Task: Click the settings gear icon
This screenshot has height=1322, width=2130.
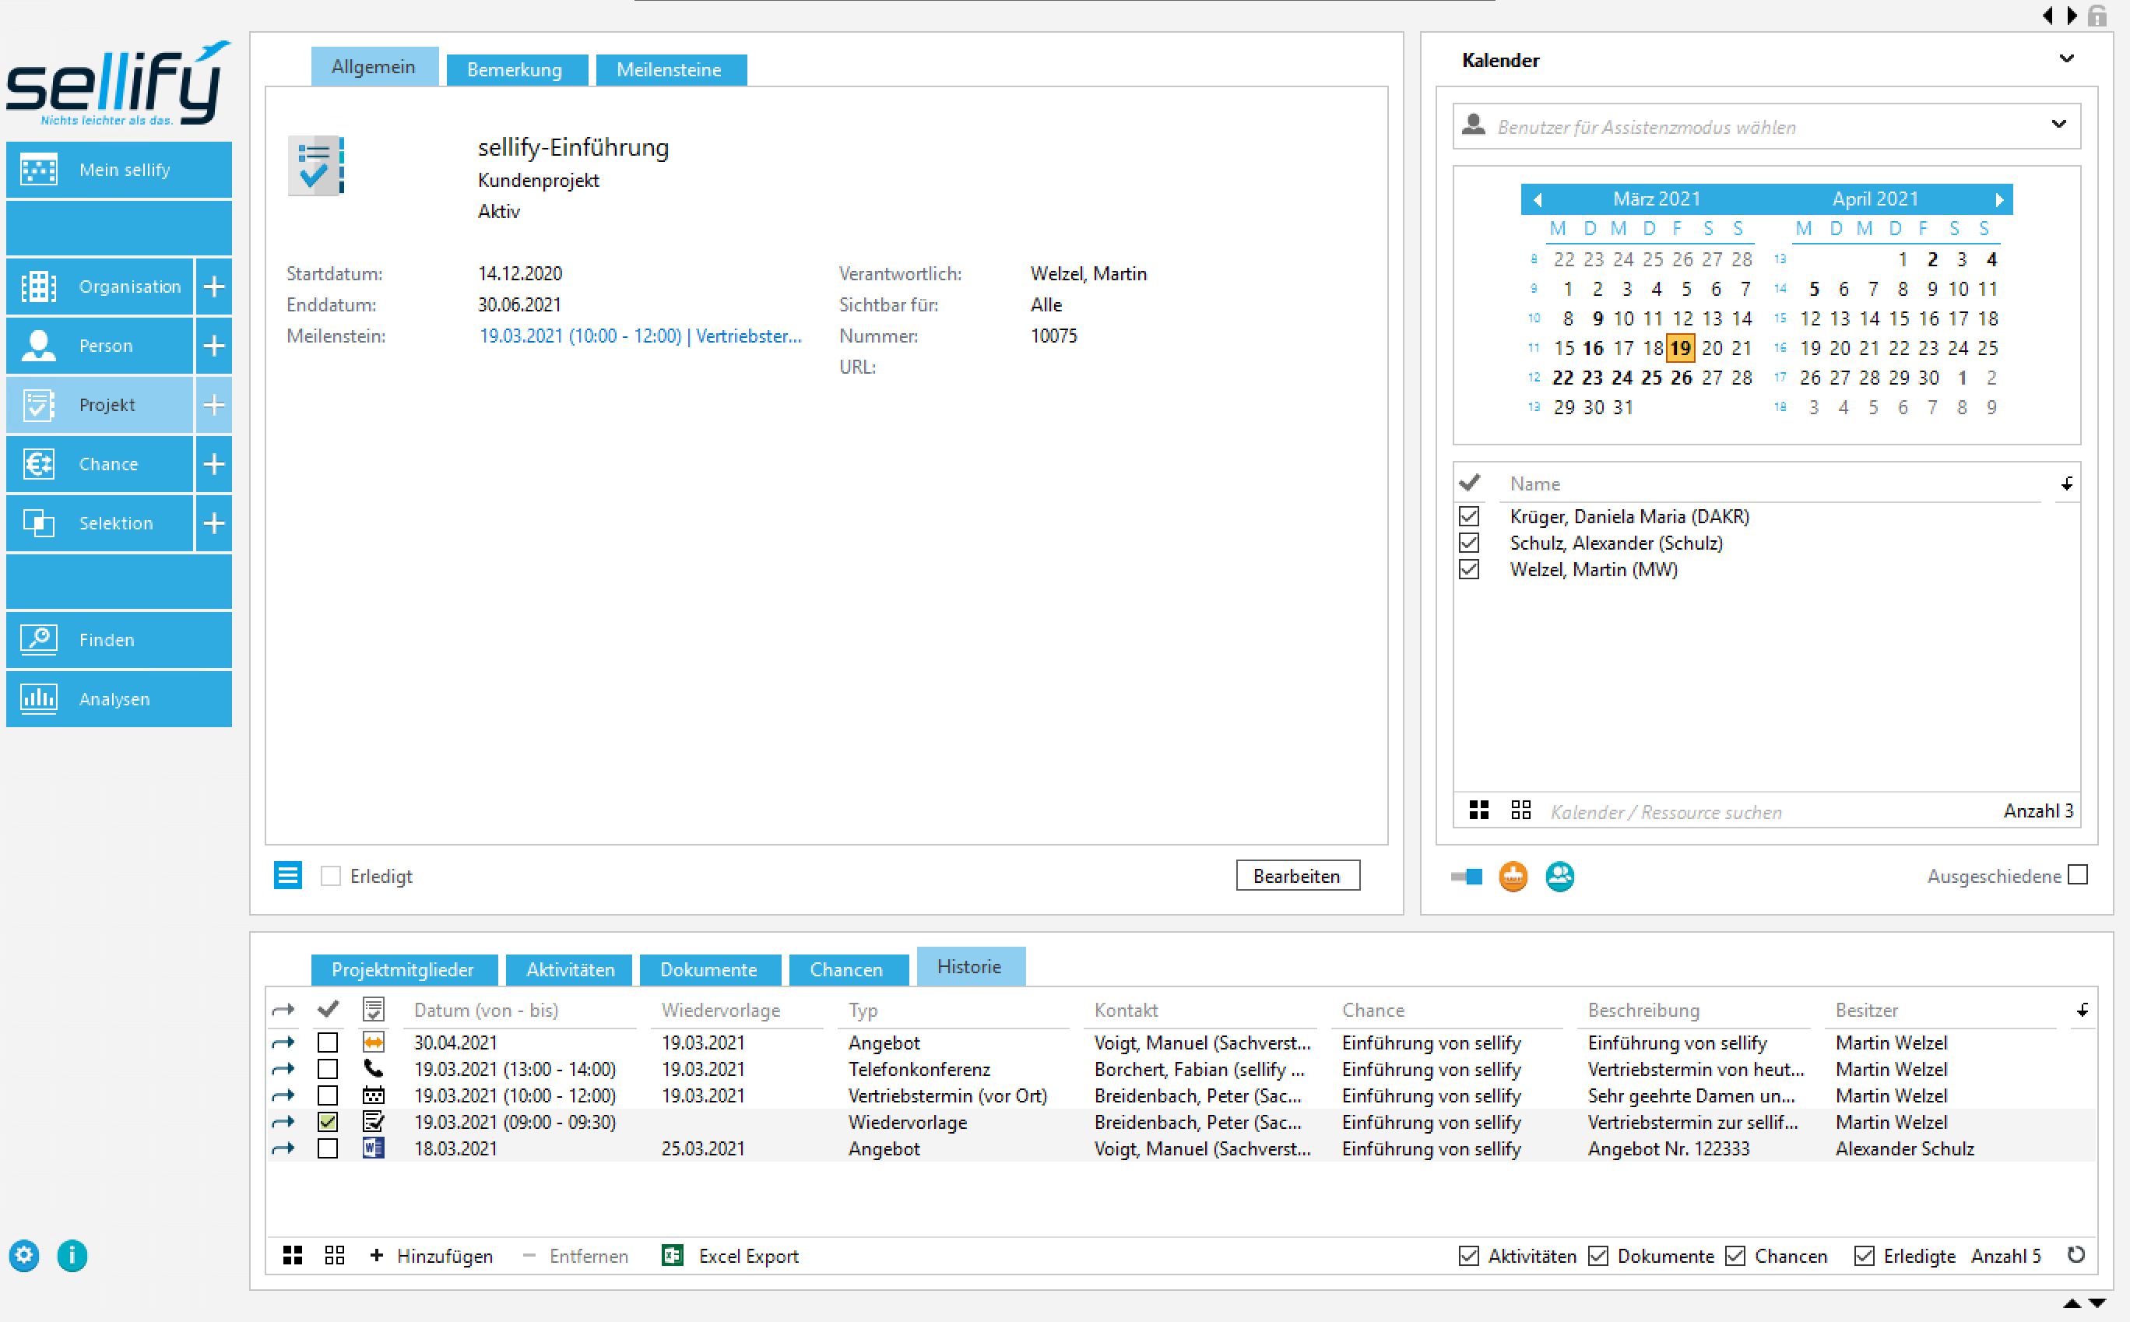Action: [24, 1256]
